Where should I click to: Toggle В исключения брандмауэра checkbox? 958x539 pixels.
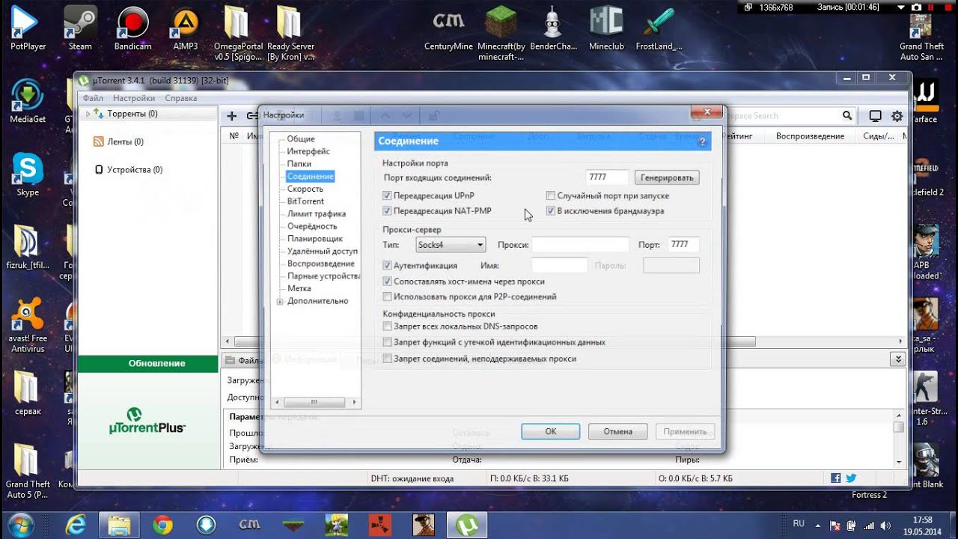click(x=551, y=211)
